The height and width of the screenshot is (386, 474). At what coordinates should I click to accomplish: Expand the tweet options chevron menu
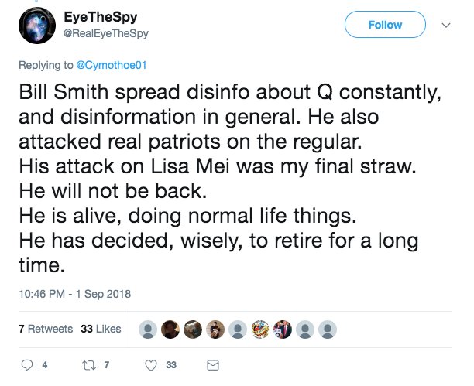pyautogui.click(x=445, y=26)
